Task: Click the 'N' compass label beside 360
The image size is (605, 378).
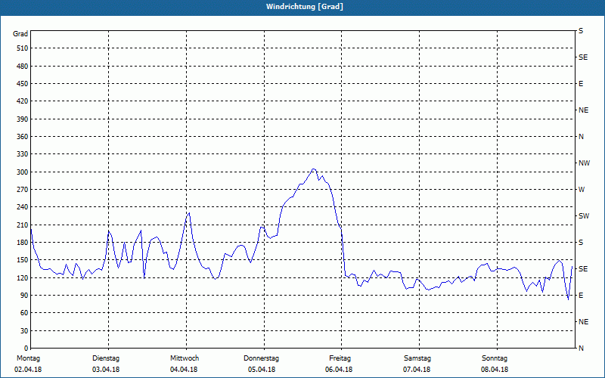Action: [581, 137]
